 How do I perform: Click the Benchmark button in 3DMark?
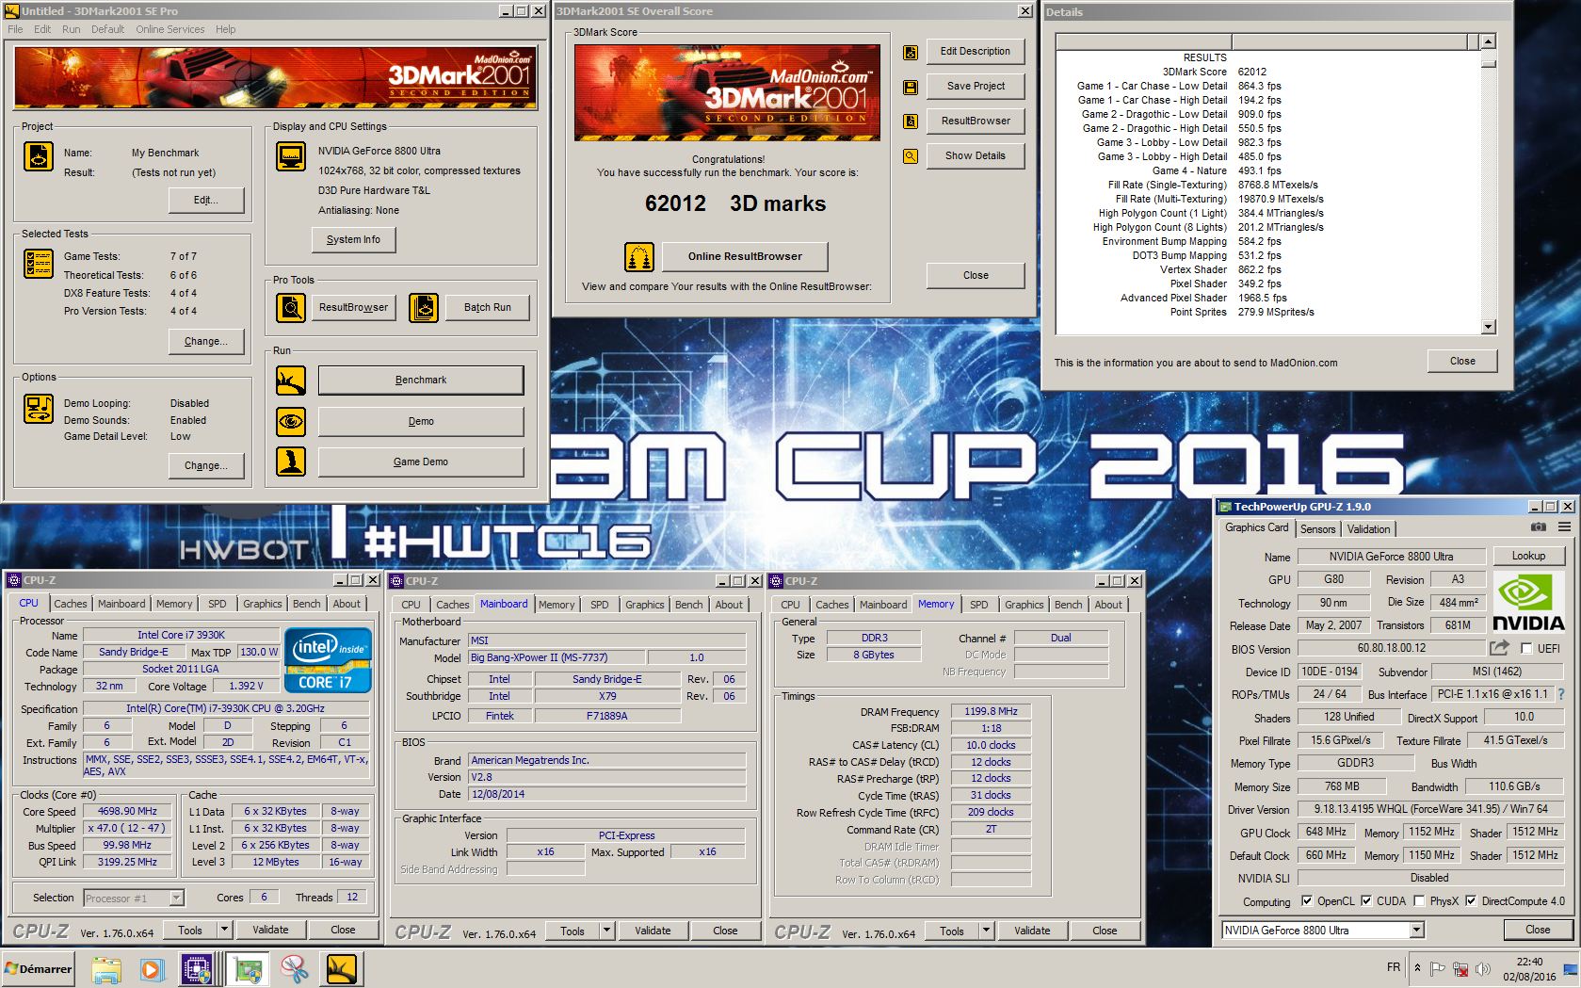tap(421, 381)
